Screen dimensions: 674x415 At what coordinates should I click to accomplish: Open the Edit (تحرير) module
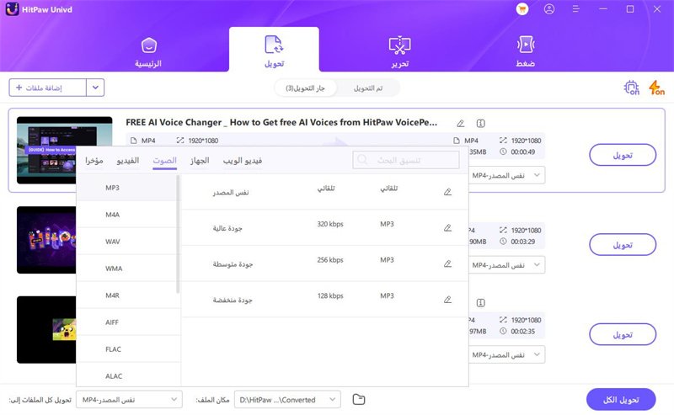tap(399, 51)
